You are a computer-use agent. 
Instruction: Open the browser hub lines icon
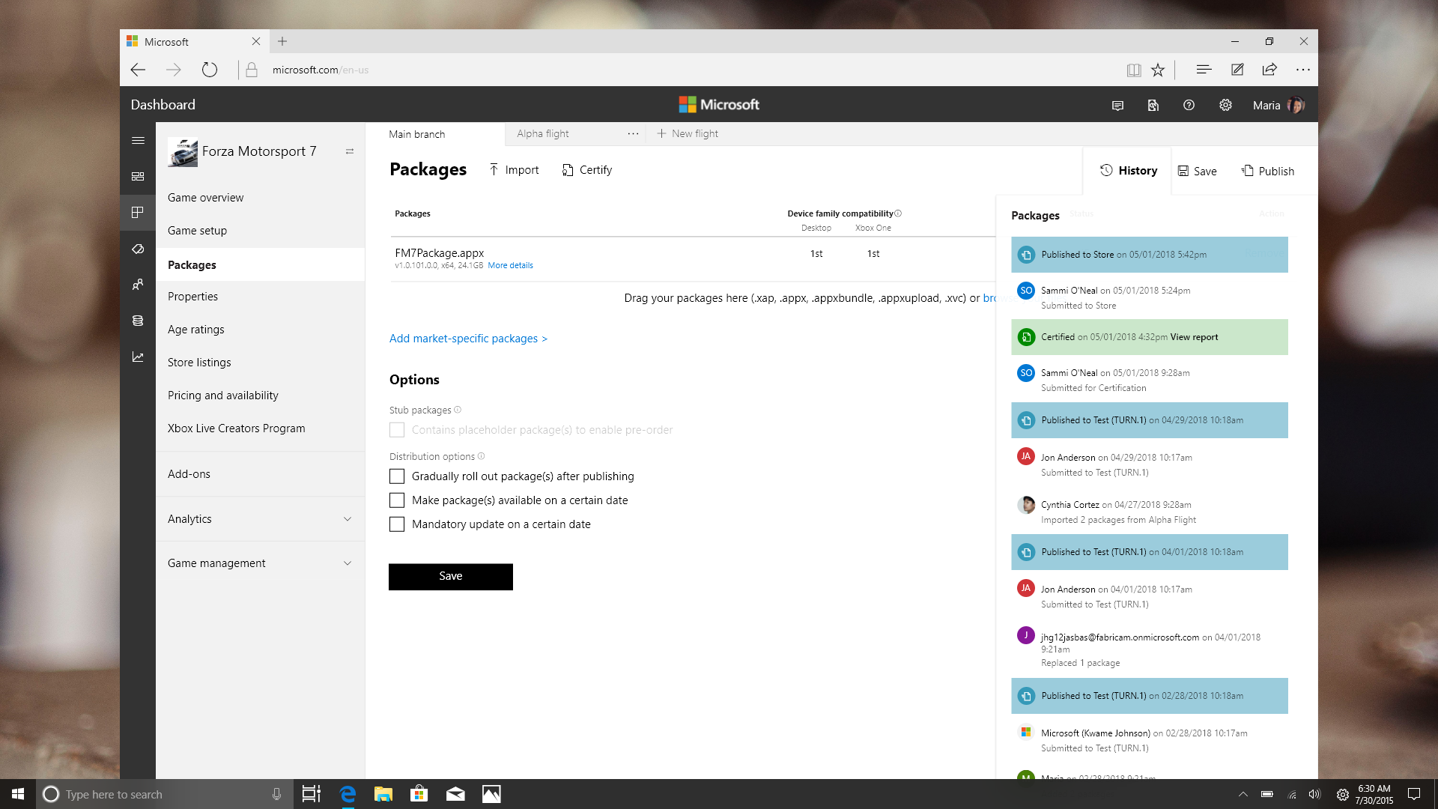(1204, 70)
